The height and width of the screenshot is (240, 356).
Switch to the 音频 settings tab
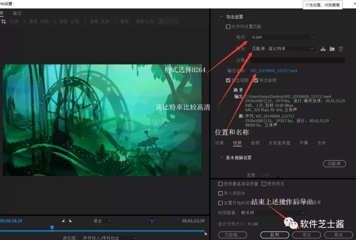pyautogui.click(x=255, y=143)
